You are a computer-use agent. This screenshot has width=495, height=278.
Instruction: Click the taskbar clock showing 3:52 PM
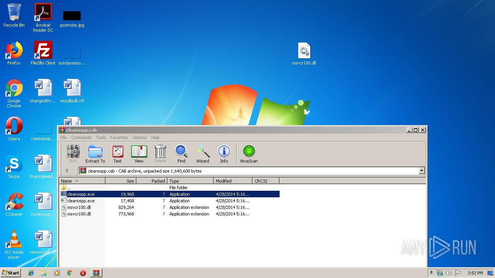[475, 273]
